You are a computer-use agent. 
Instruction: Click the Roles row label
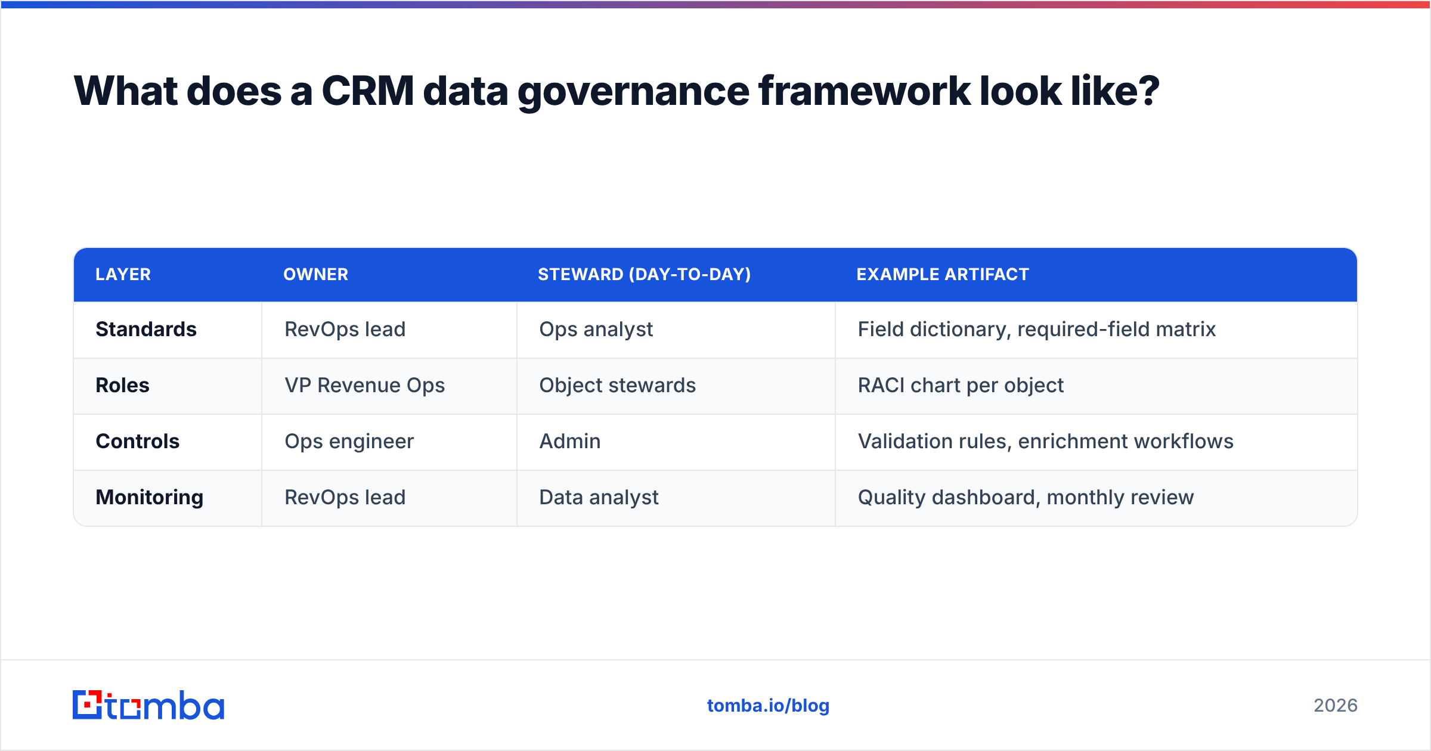(x=122, y=385)
